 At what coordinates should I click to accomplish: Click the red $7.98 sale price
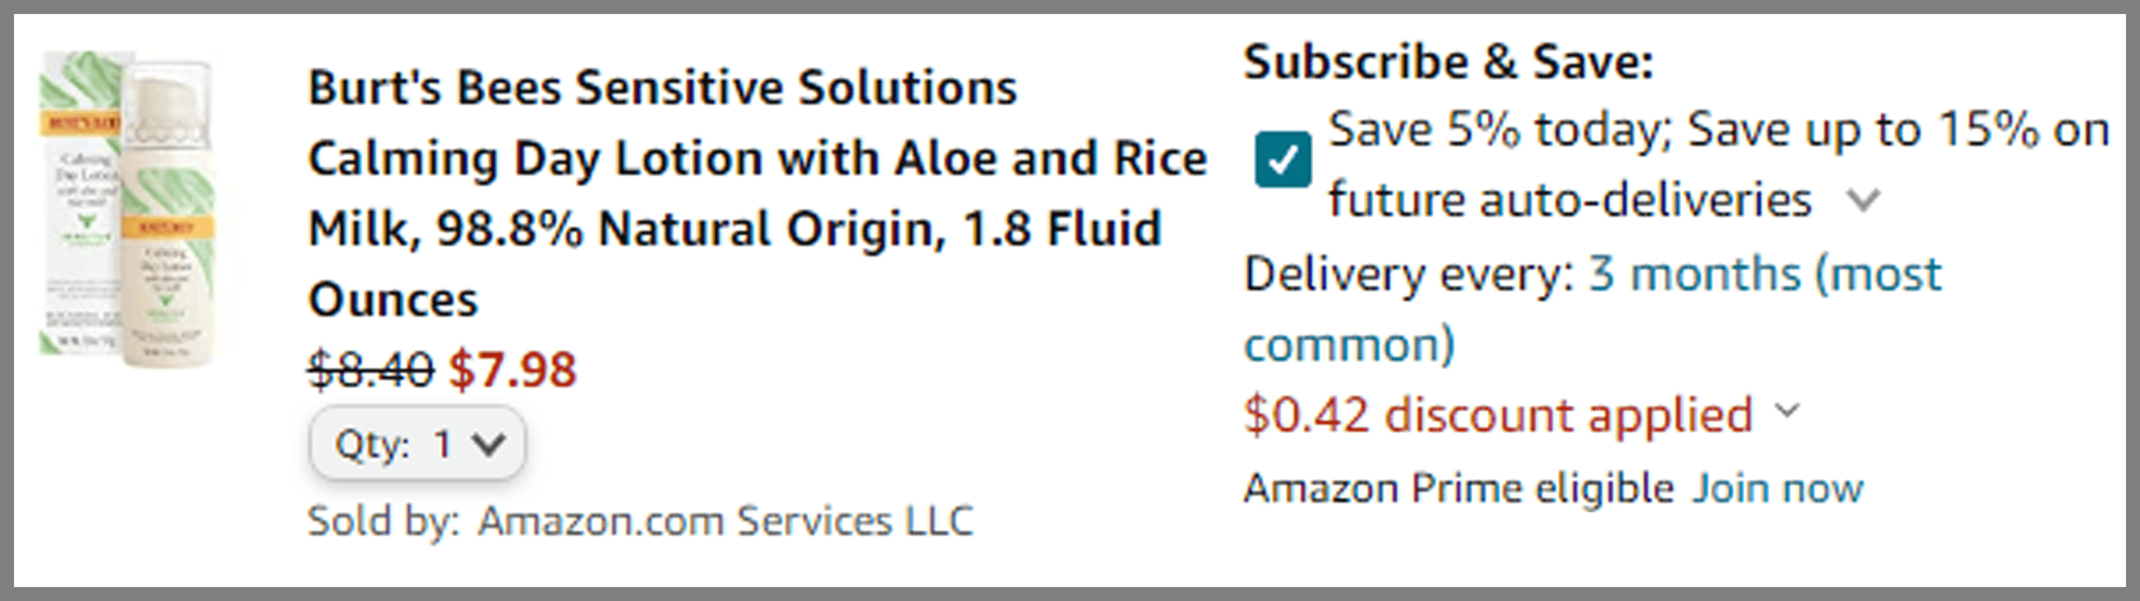tap(511, 369)
